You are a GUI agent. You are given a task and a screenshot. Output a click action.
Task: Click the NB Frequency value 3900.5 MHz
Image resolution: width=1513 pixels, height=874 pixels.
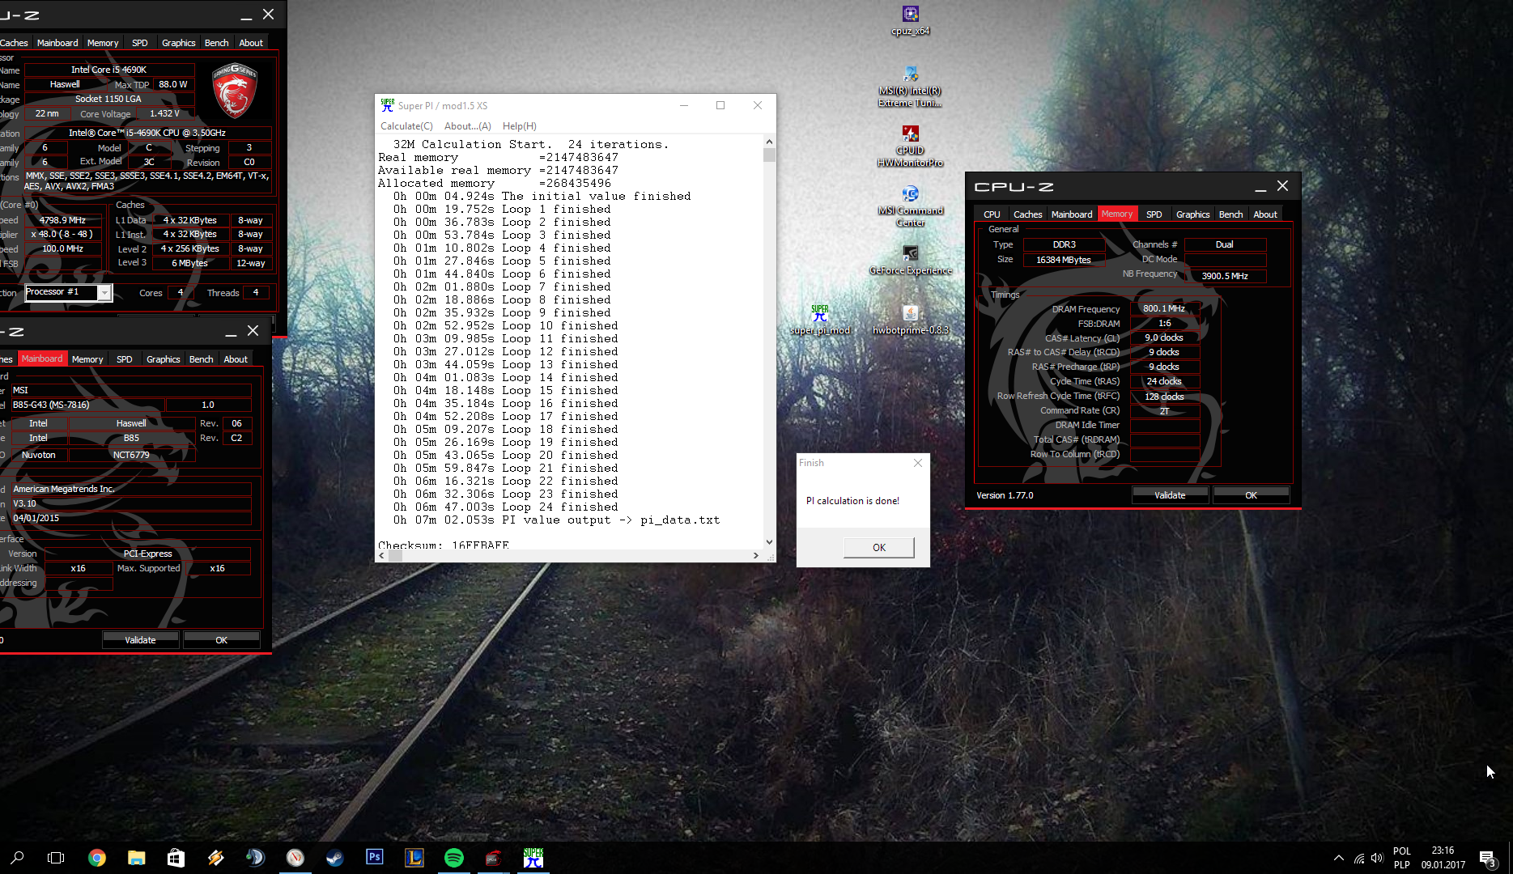[1225, 276]
